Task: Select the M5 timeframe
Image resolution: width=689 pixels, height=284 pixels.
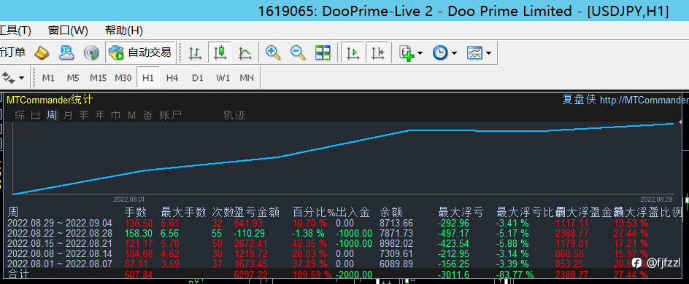Action: click(73, 78)
